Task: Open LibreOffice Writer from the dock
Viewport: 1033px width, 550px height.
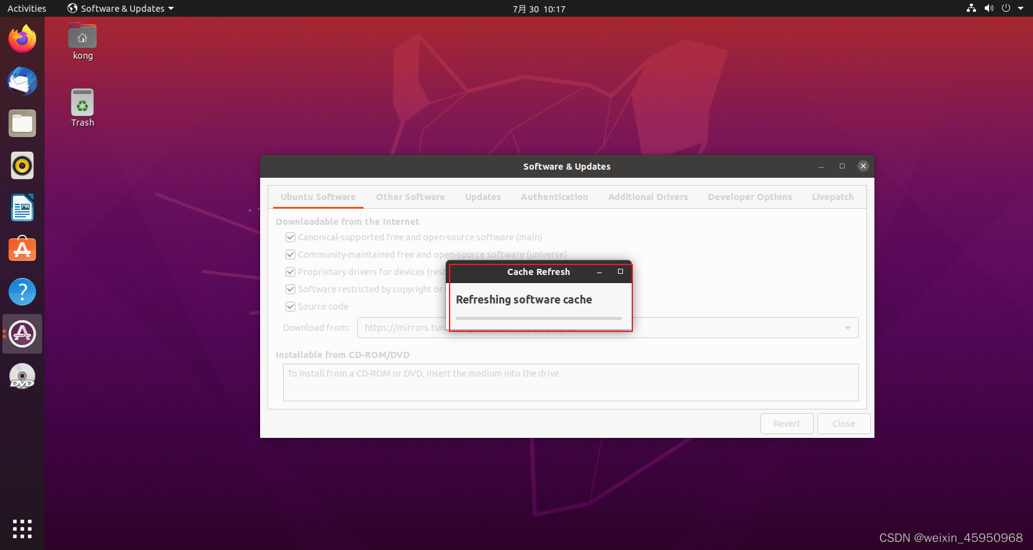Action: click(x=22, y=207)
